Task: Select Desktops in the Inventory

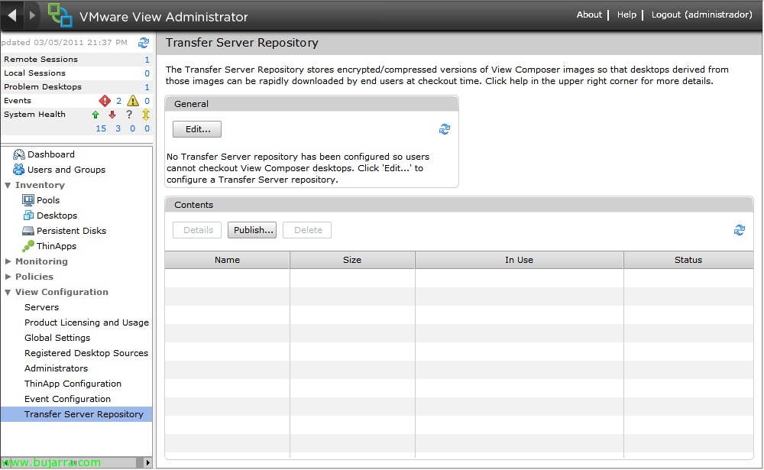Action: (57, 216)
